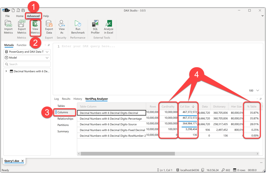Image resolution: width=266 pixels, height=173 pixels.
Task: Click the 3,298,404 Col Size cell
Action: pos(191,129)
